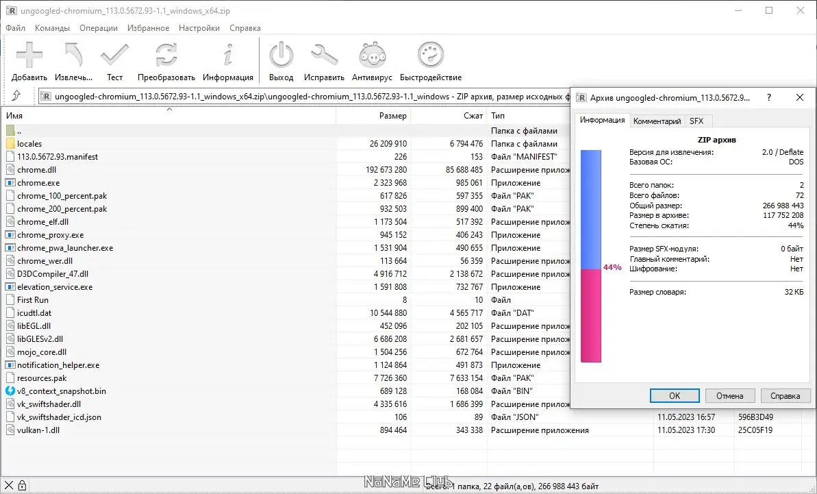The image size is (817, 494).
Task: Click the Исправить (Repair) wrench icon
Action: tap(324, 55)
